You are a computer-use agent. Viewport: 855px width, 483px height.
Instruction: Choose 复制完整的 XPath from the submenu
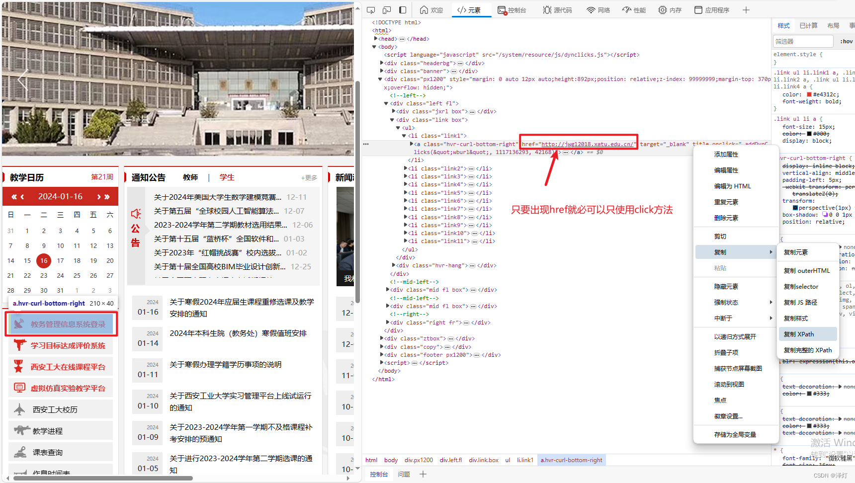point(808,350)
